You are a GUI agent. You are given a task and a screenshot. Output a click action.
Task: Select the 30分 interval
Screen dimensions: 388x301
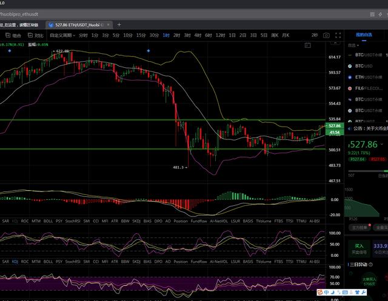click(x=154, y=35)
